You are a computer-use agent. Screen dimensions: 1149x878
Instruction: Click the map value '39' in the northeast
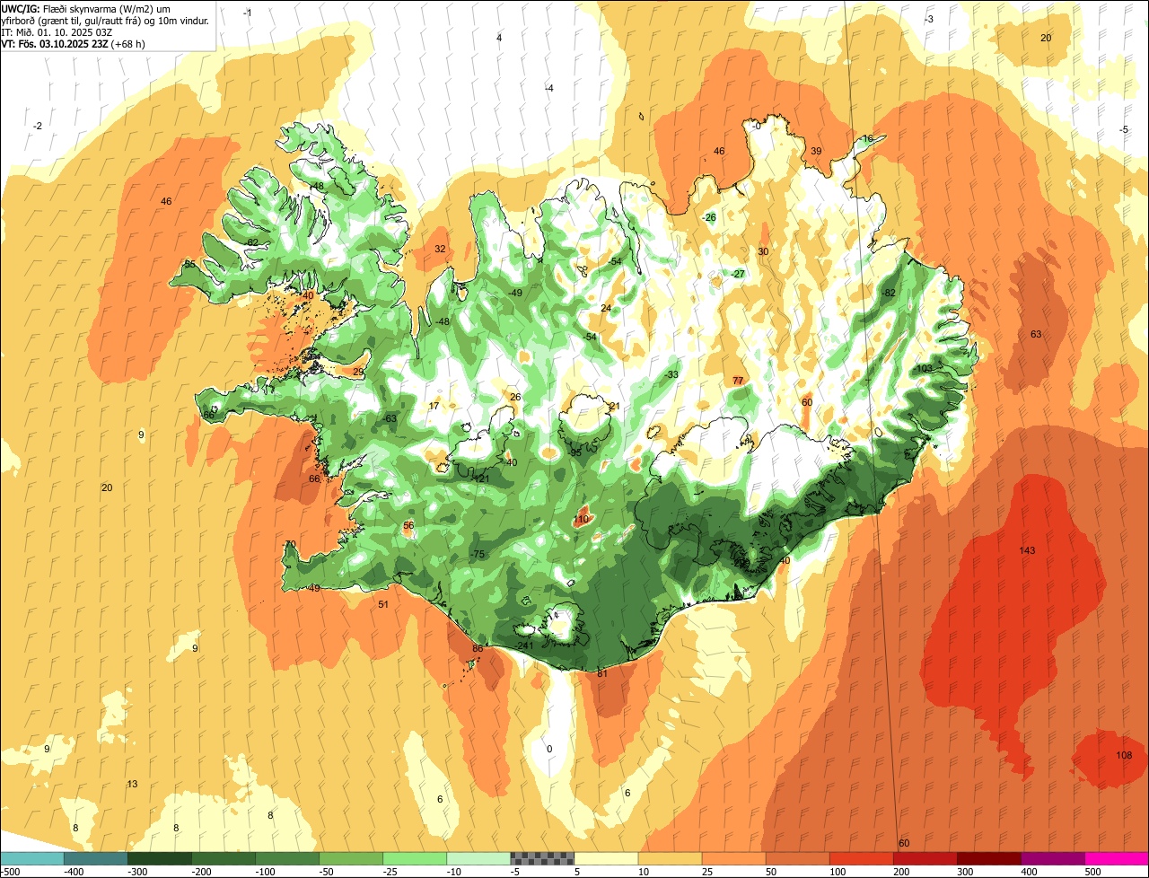(816, 151)
